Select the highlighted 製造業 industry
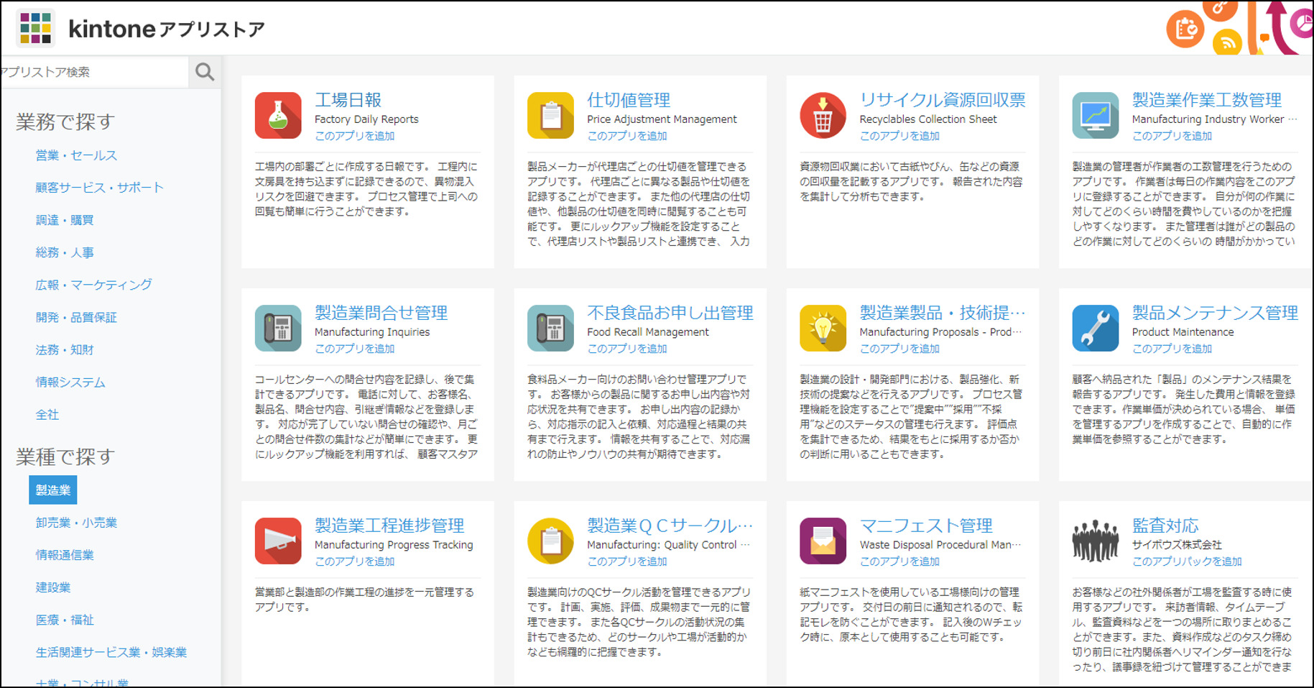 coord(53,490)
